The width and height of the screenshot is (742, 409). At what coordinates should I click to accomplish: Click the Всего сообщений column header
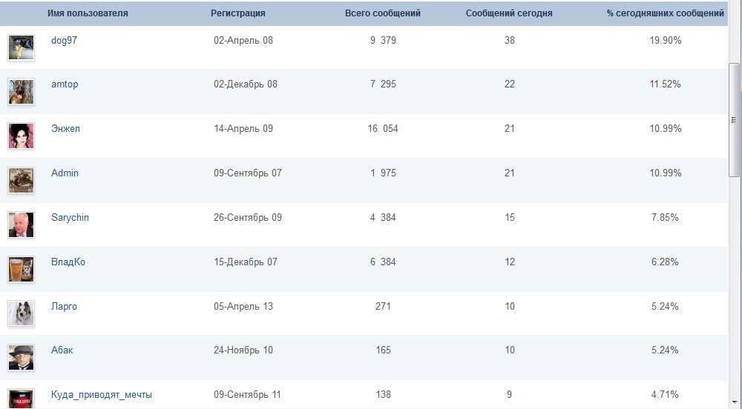coord(383,13)
